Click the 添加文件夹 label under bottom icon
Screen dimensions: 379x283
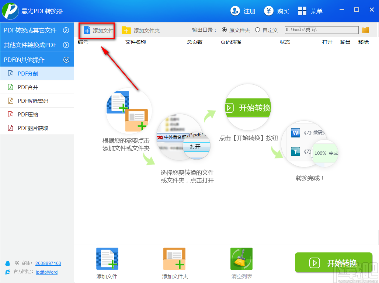(x=175, y=276)
